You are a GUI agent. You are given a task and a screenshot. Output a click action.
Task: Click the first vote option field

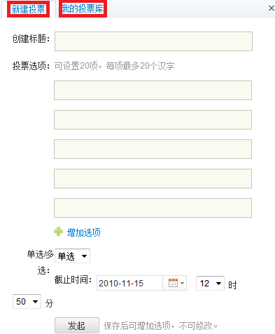(153, 90)
